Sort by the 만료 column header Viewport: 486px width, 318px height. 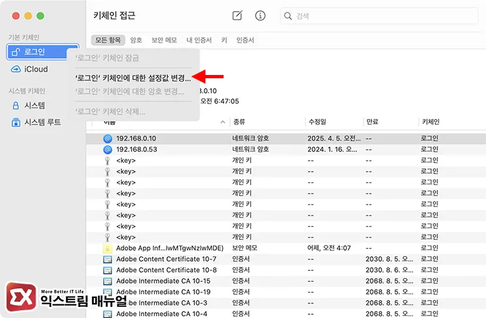coord(372,122)
